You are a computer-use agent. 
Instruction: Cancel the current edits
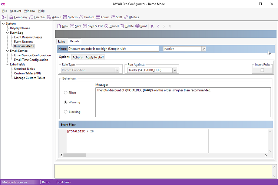click(112, 26)
